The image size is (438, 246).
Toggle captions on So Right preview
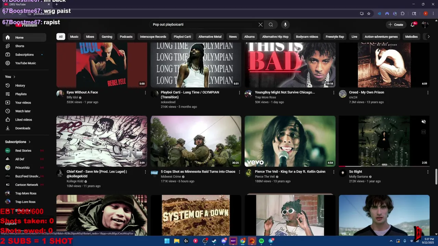coord(423,132)
